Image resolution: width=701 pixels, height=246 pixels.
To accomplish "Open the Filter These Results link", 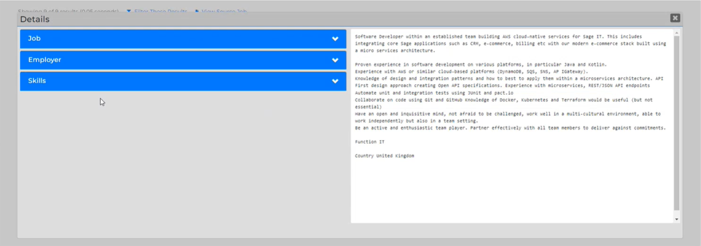I will [x=160, y=11].
